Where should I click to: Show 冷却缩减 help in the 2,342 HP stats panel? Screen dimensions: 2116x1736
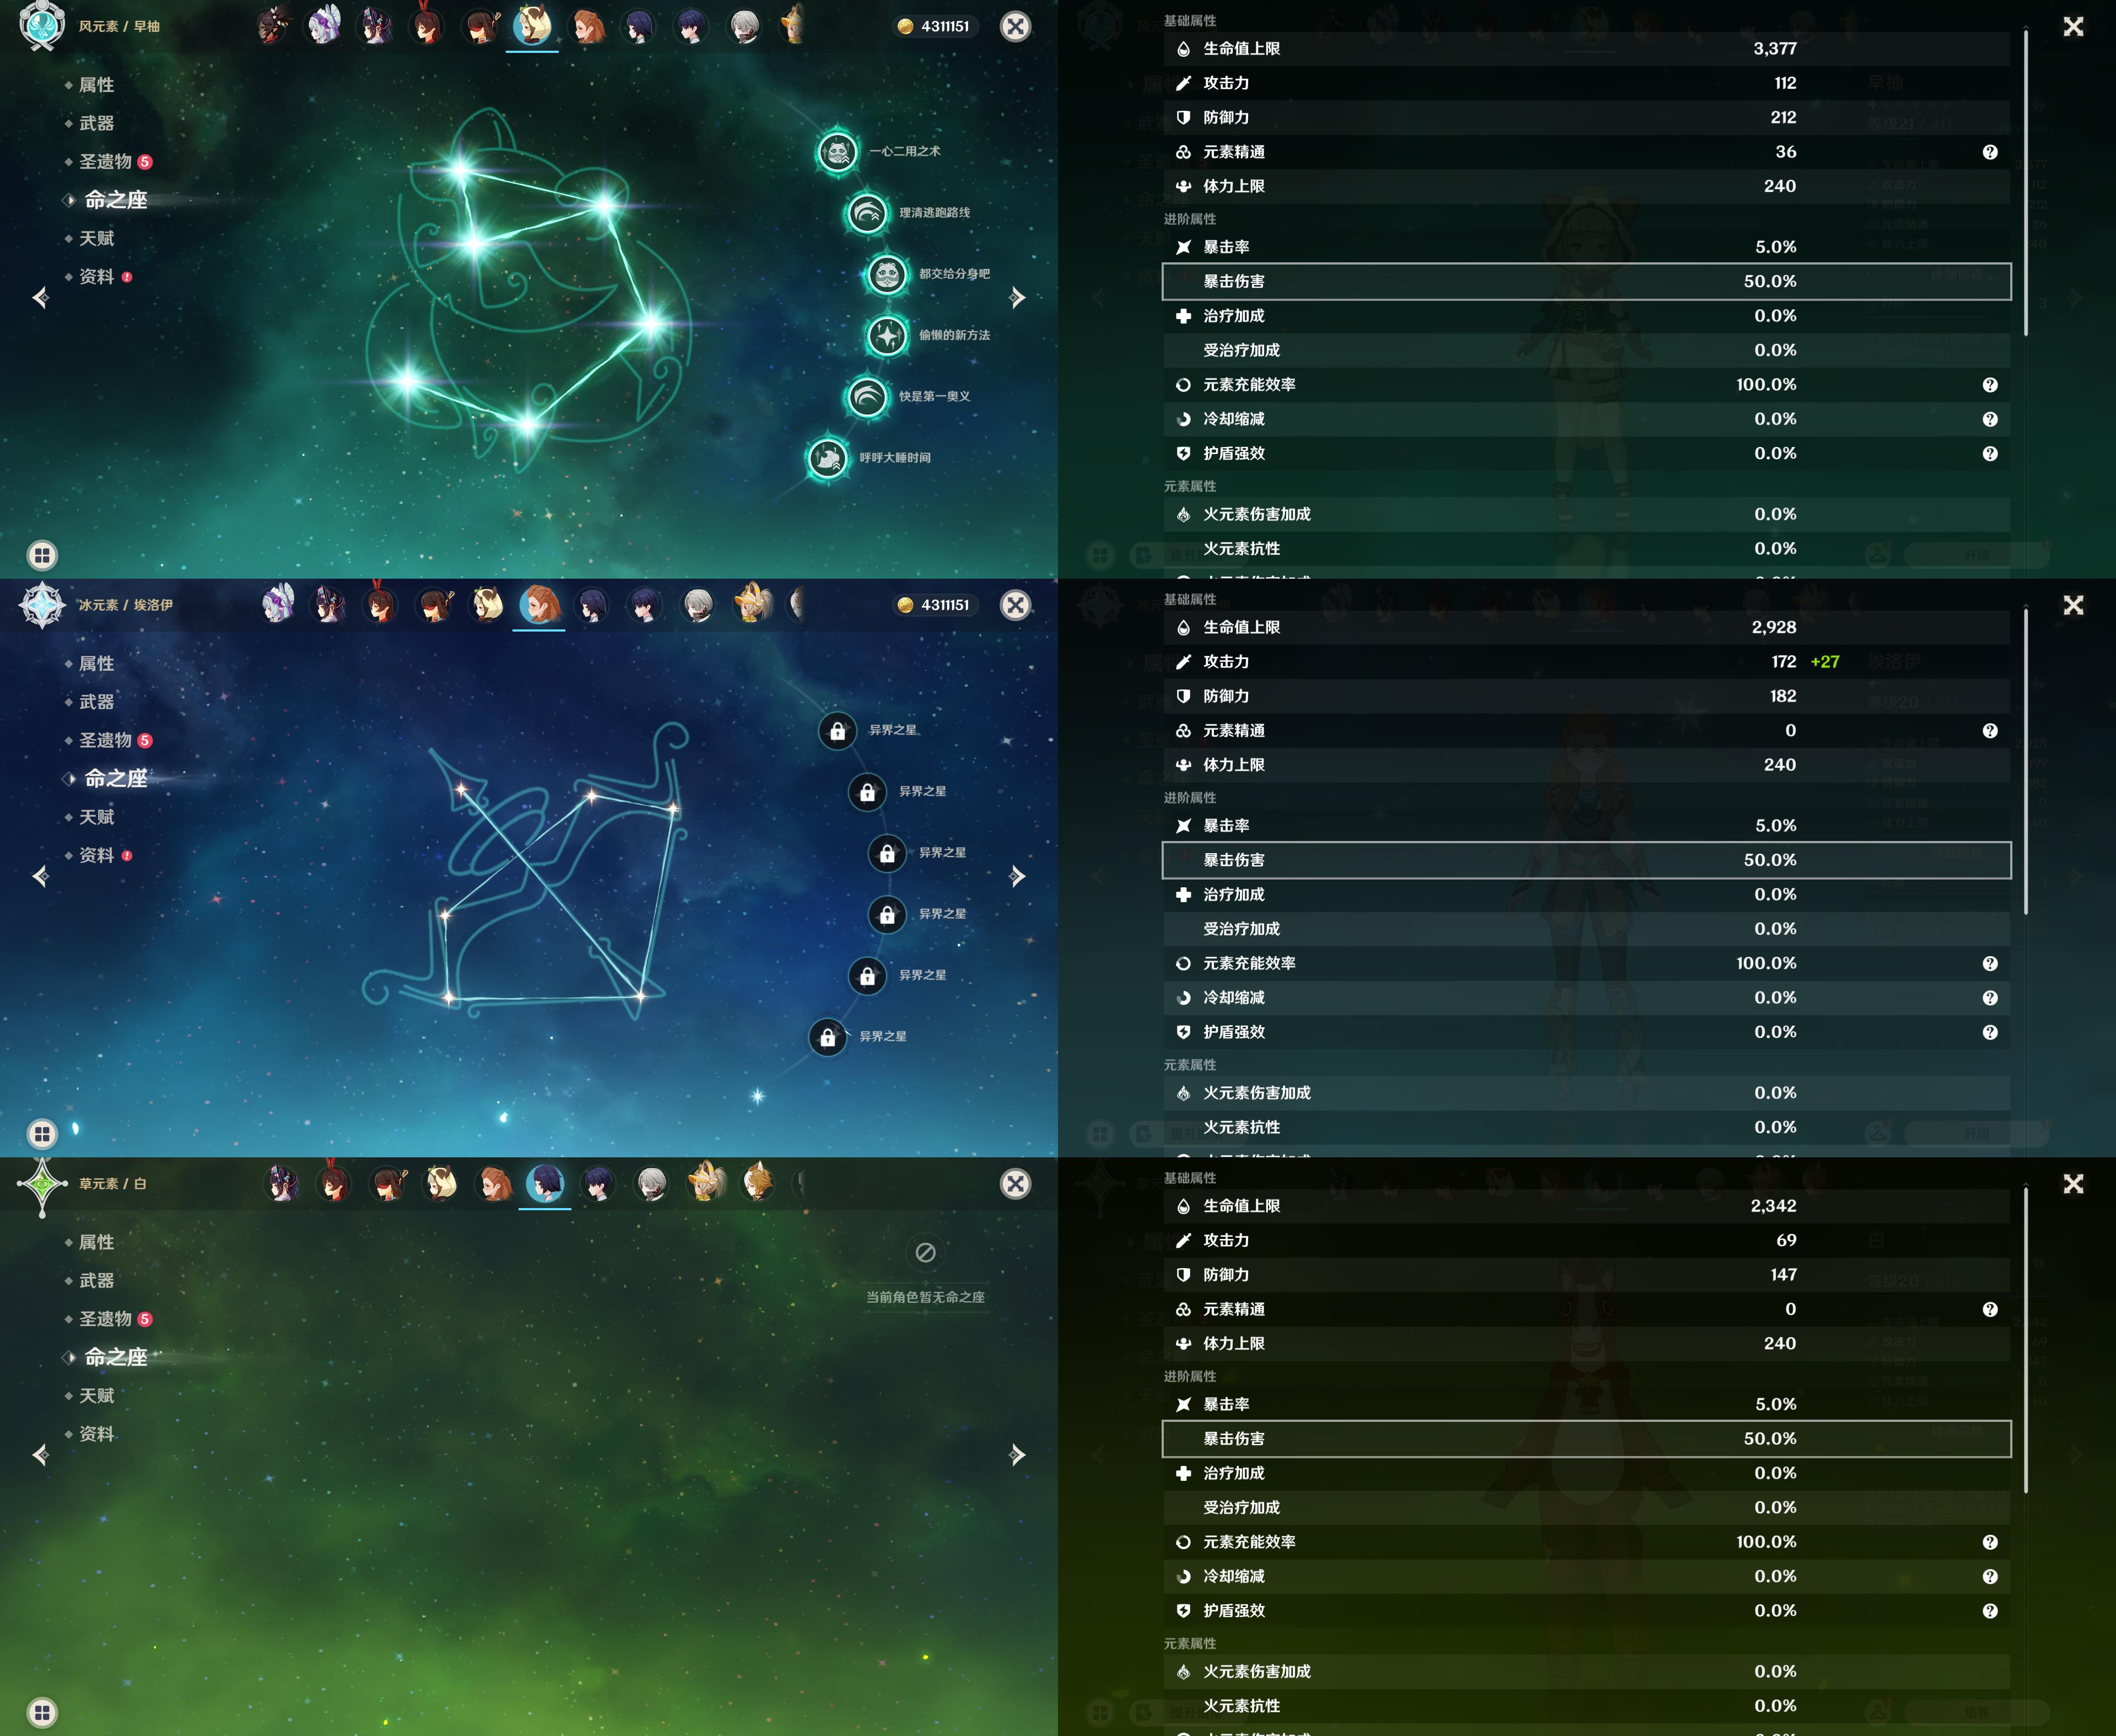1990,1577
